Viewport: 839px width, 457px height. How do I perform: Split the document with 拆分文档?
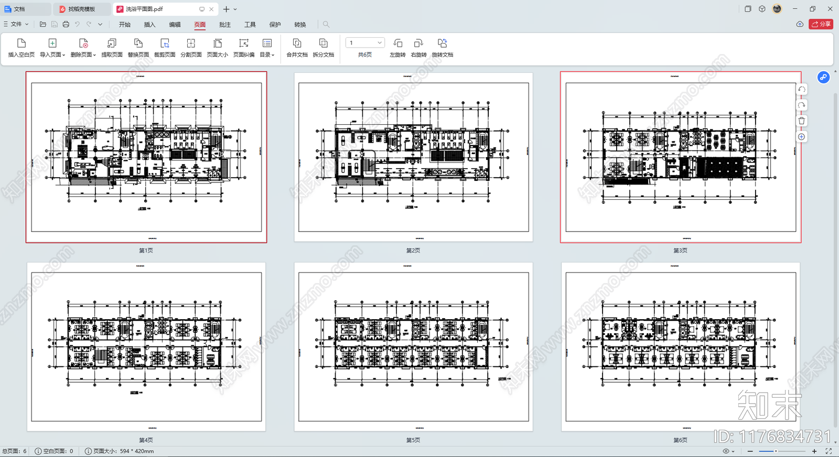coord(324,48)
